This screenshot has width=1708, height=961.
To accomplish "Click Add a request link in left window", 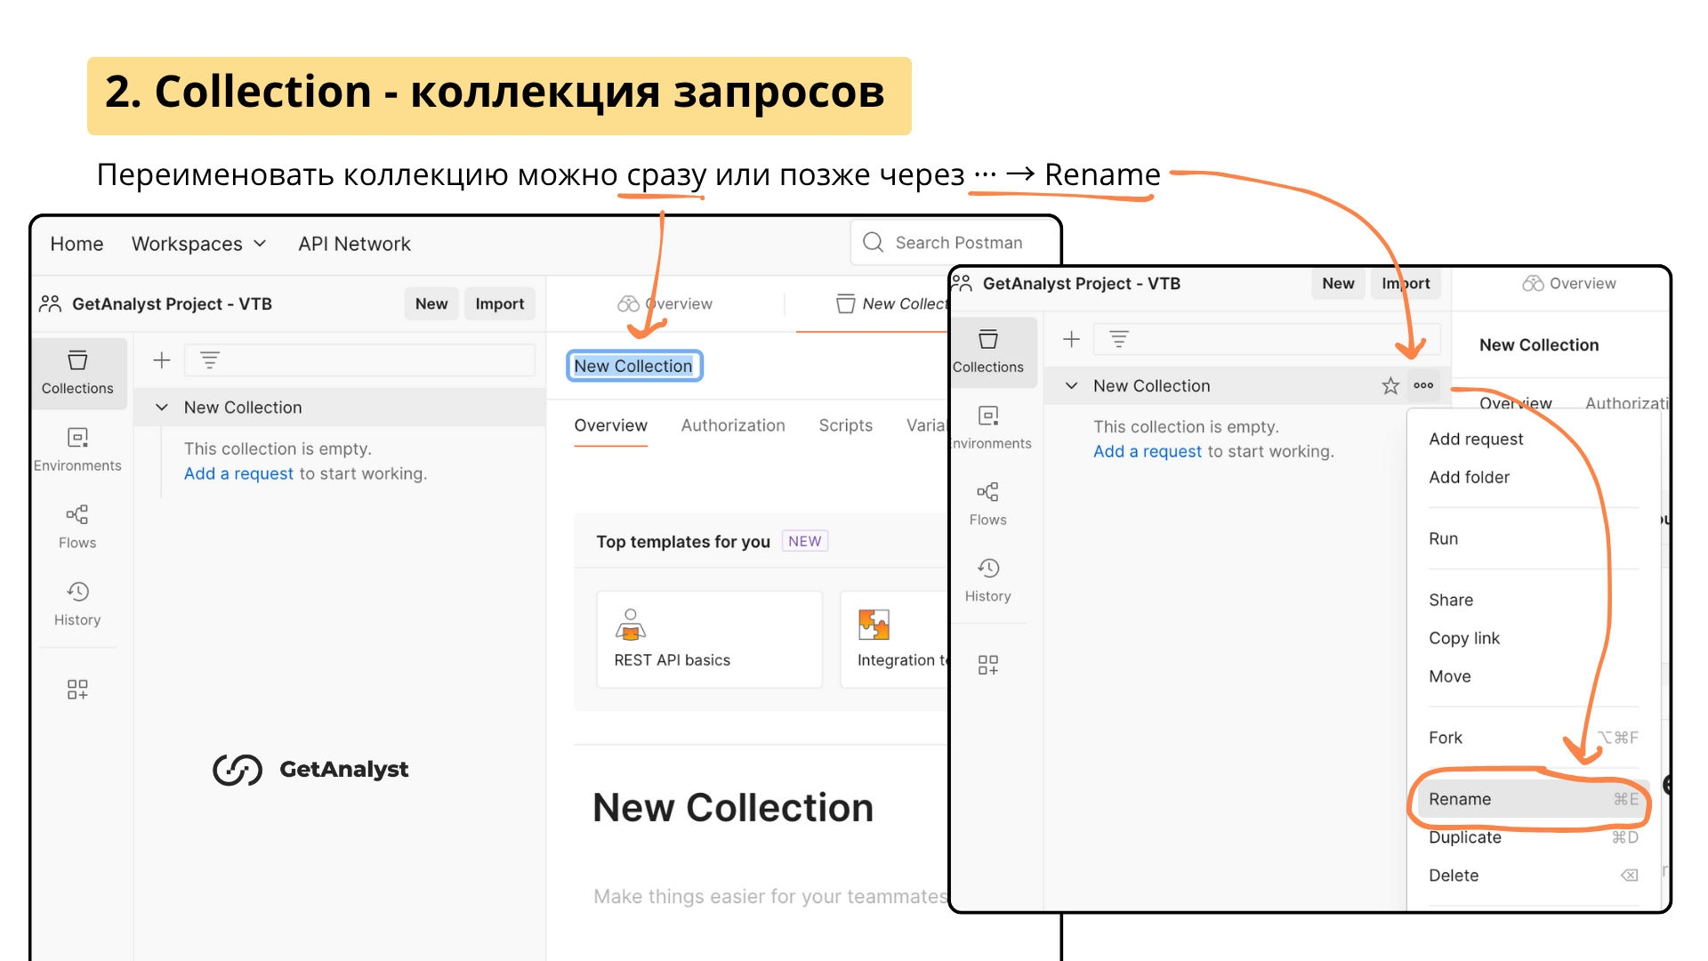I will pos(238,473).
